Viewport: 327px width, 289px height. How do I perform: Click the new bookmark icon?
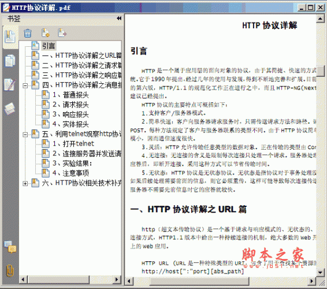46,33
